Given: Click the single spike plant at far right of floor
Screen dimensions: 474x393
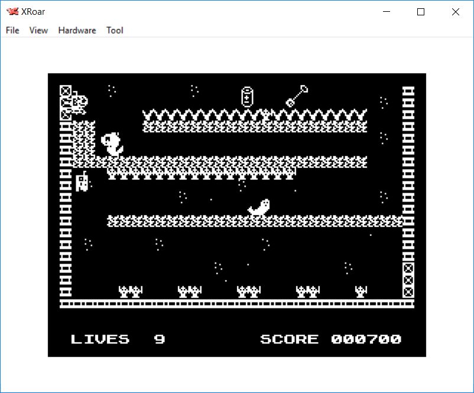Looking at the screenshot, I should coord(361,291).
